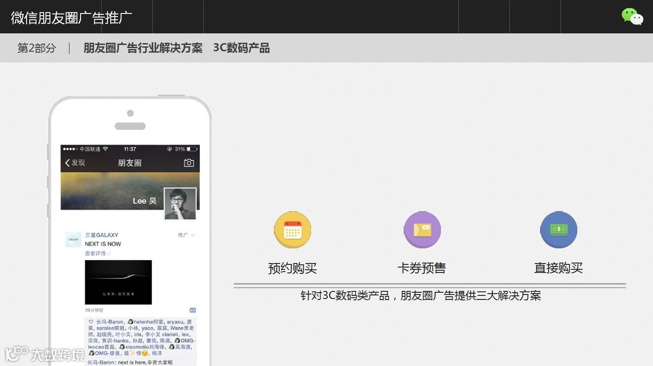The image size is (653, 366).
Task: Click the 第2部分 section label
Action: pyautogui.click(x=36, y=48)
